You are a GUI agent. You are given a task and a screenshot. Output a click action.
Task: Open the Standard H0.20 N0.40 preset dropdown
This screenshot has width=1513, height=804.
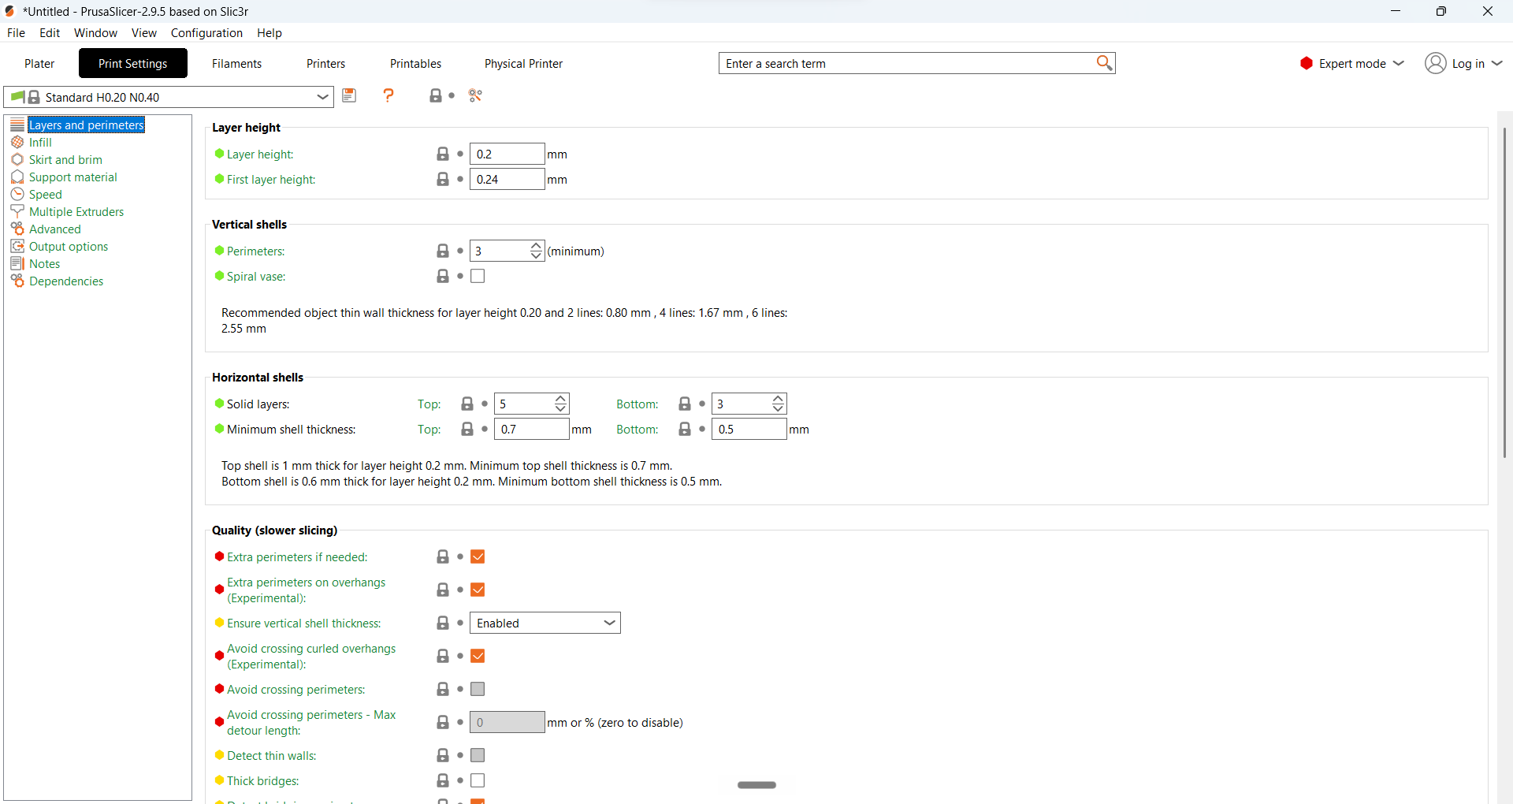click(x=169, y=97)
